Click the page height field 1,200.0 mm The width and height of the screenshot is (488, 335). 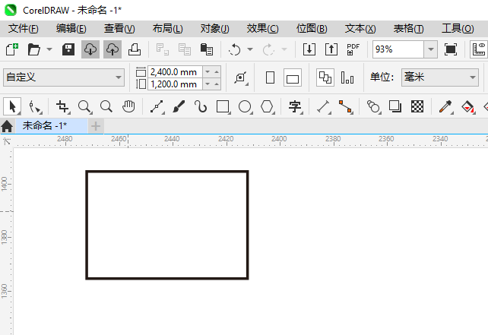[x=175, y=84]
